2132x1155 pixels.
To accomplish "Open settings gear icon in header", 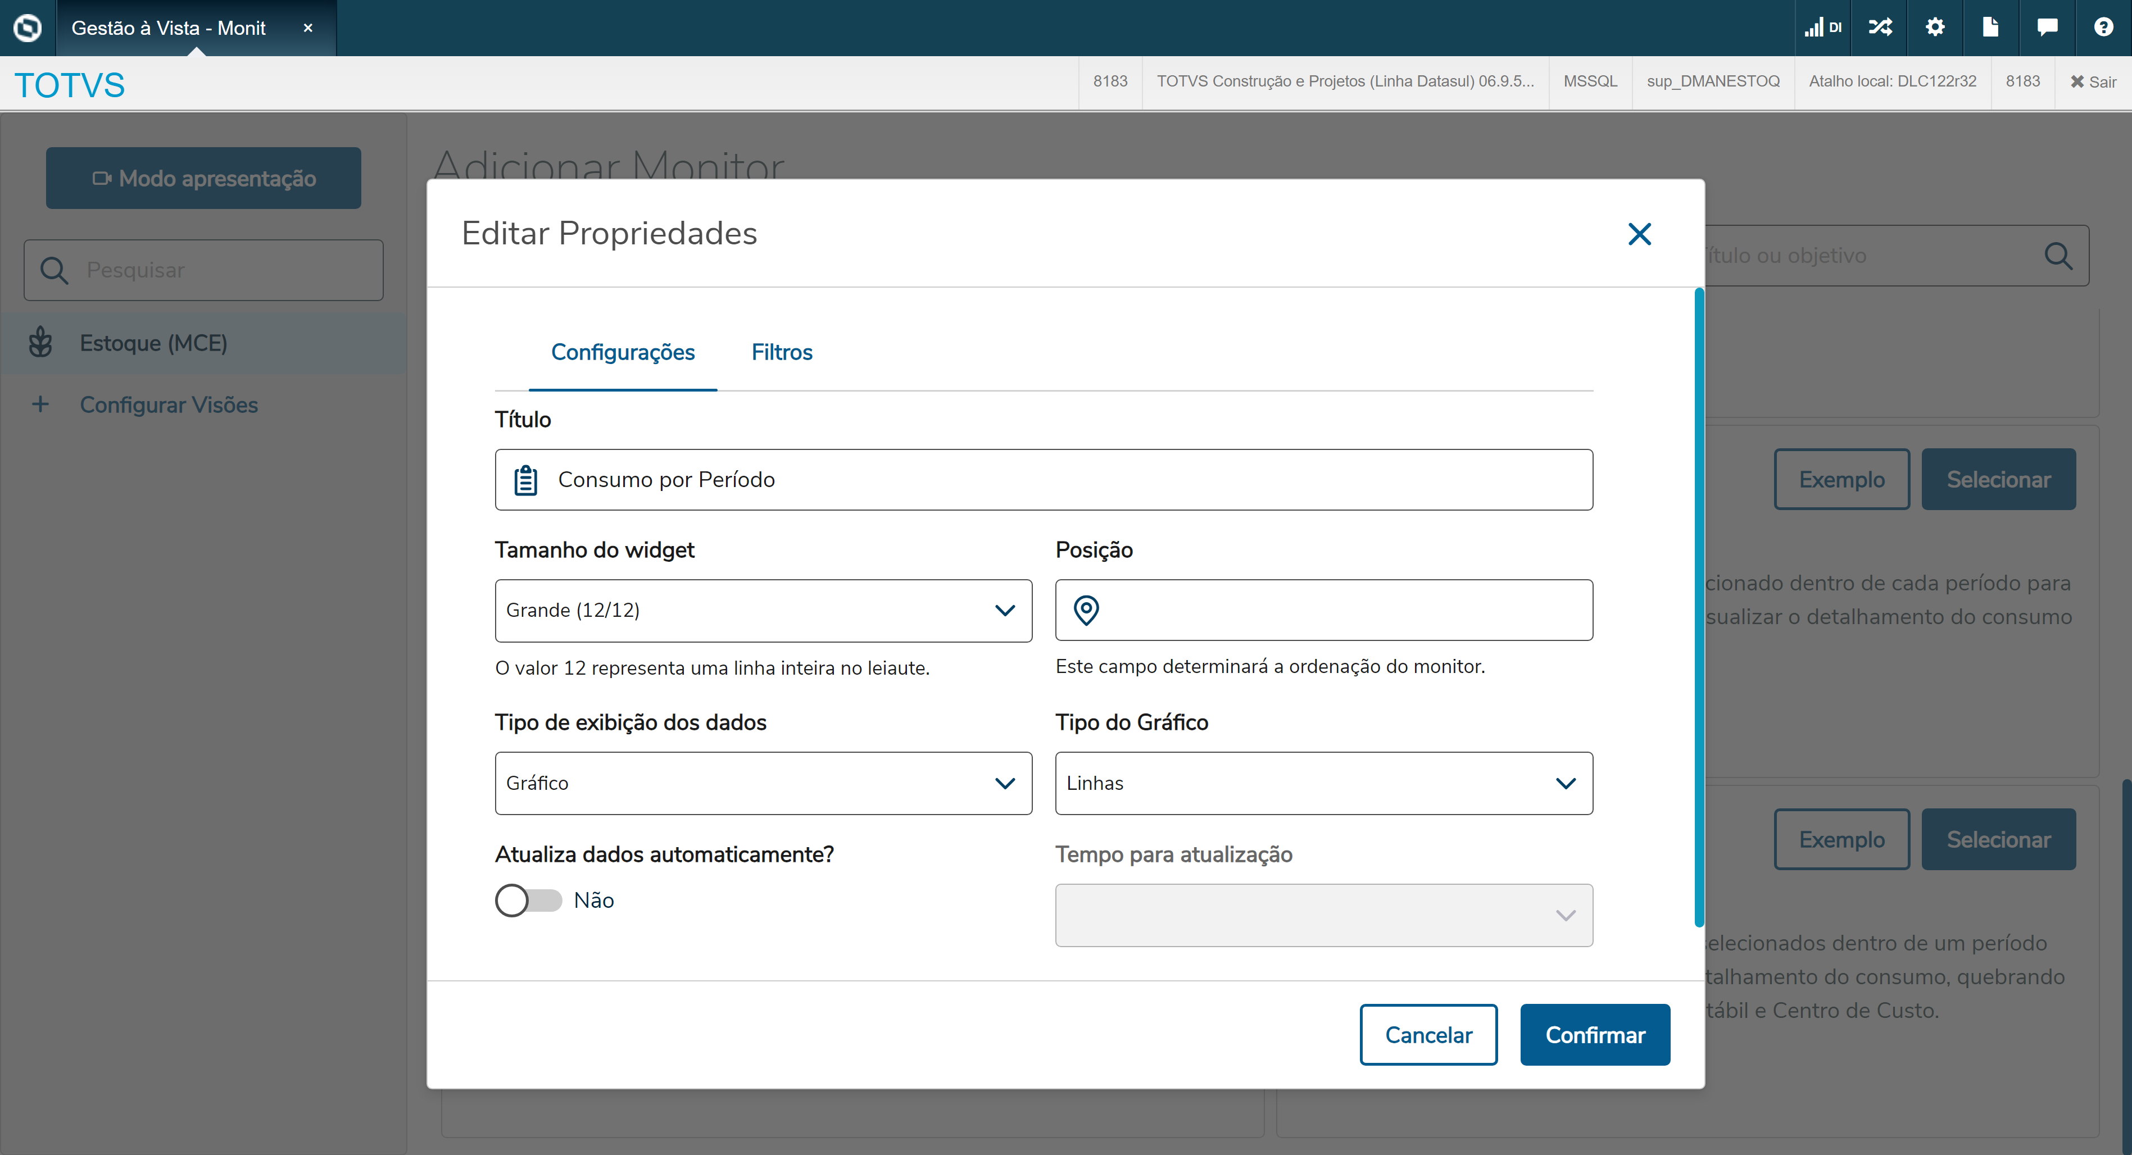I will [x=1935, y=28].
